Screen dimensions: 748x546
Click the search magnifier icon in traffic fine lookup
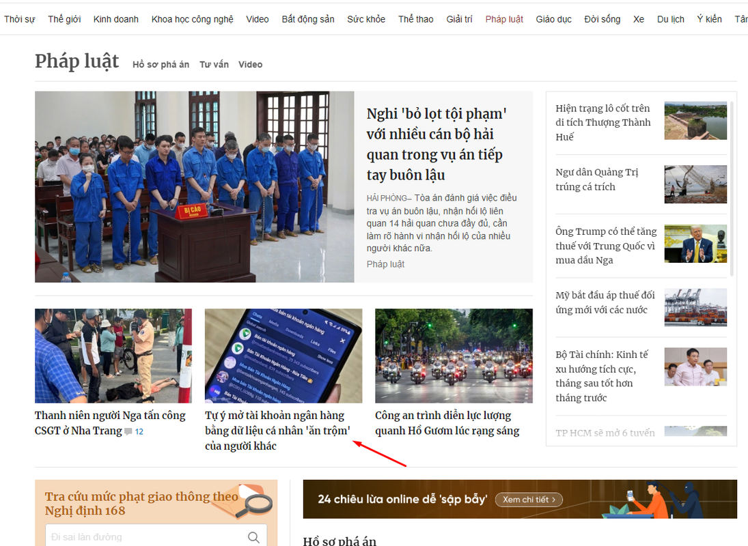[254, 537]
